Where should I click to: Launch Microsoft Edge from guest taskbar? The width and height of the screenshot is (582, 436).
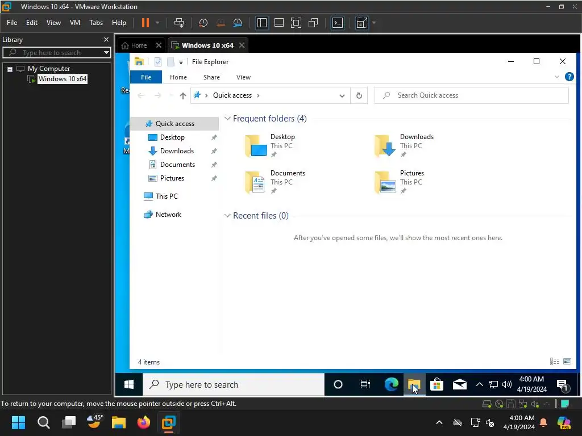(391, 384)
